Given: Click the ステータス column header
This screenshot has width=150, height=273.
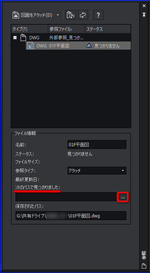Looking at the screenshot, I should pyautogui.click(x=108, y=29).
